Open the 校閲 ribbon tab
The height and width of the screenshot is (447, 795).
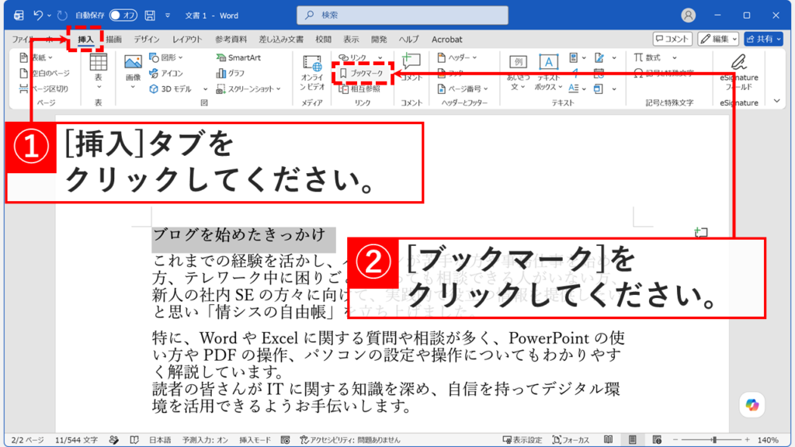pos(323,39)
